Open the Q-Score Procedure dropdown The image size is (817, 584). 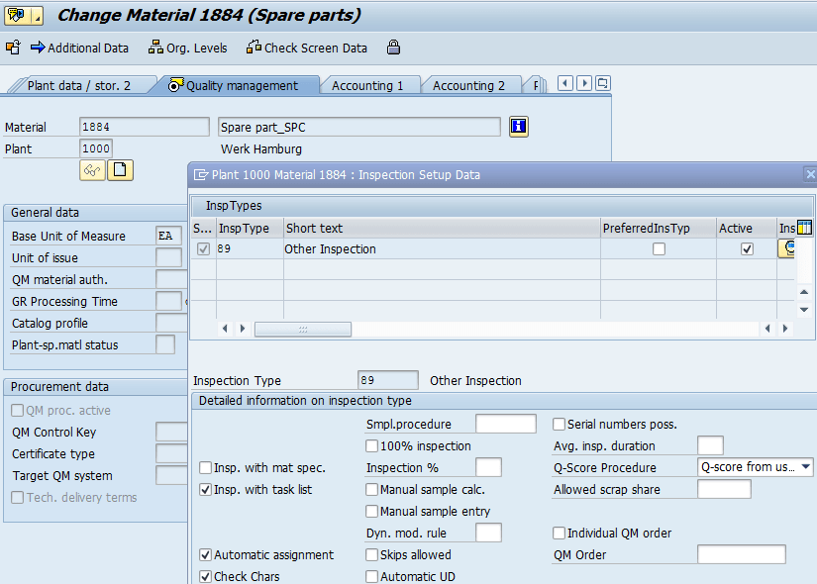point(806,467)
